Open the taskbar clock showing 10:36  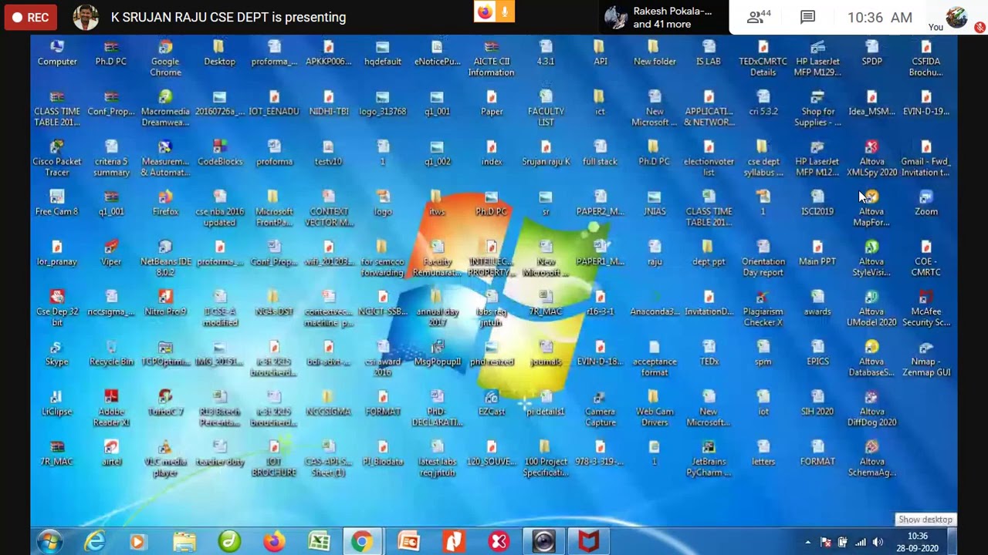point(918,542)
